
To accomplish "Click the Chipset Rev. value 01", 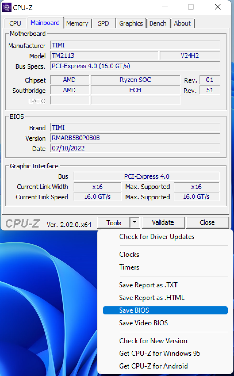I will pos(210,80).
